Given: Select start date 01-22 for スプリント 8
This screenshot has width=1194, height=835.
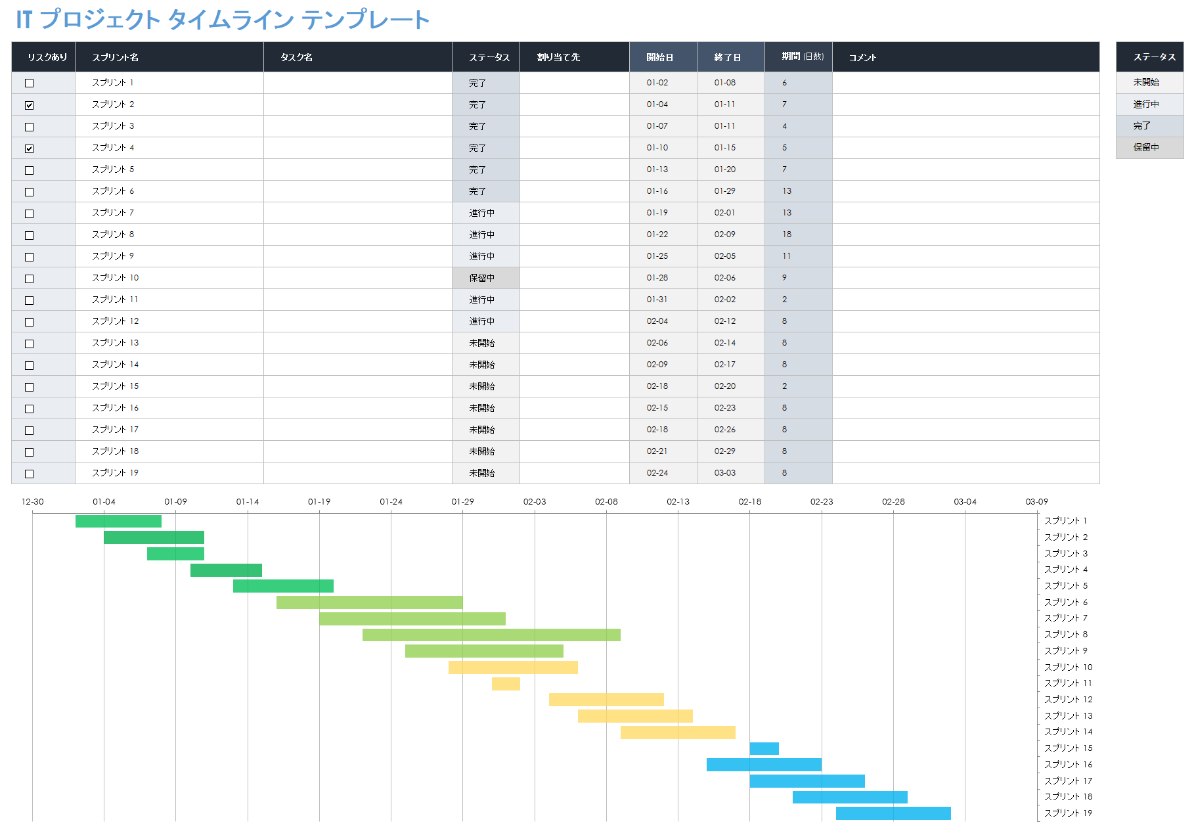Looking at the screenshot, I should [x=663, y=235].
